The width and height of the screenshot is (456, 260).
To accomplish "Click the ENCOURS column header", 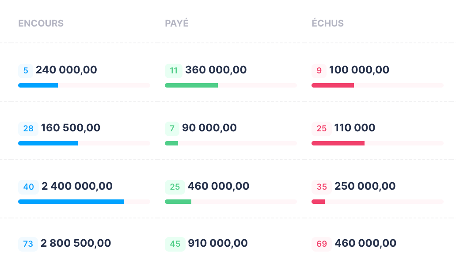I will point(41,23).
